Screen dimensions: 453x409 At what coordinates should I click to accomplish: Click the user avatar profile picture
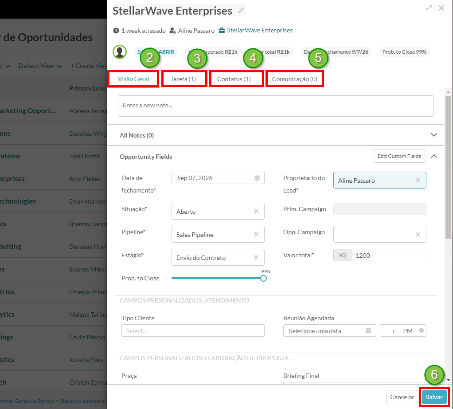click(x=120, y=52)
